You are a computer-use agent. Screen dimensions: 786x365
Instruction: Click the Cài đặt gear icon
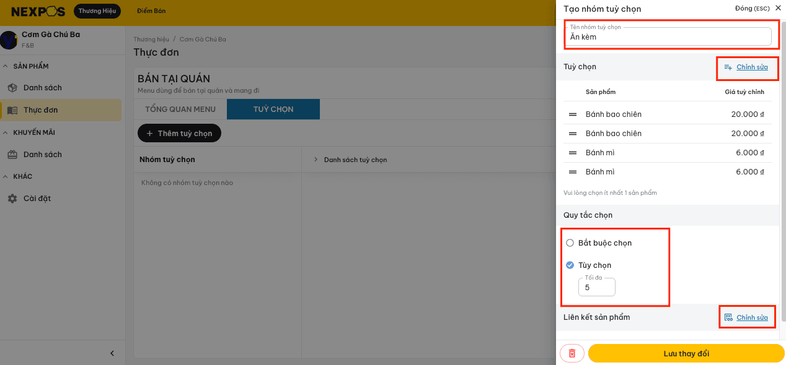click(x=12, y=199)
